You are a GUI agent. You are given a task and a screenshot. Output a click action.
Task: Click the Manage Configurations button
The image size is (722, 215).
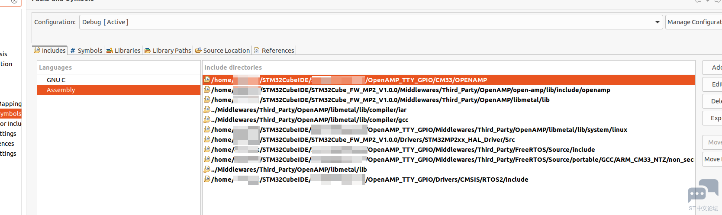click(x=694, y=22)
